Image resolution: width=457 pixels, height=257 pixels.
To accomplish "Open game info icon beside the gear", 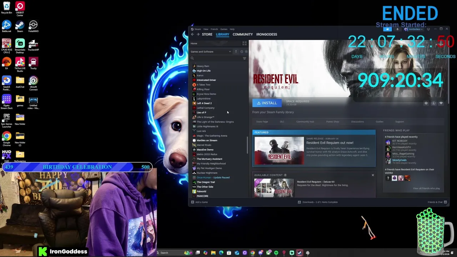I will pos(433,103).
